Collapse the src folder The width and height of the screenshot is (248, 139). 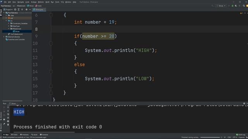click(x=6, y=21)
